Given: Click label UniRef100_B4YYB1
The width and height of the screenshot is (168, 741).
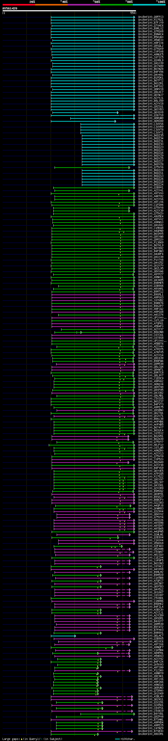Looking at the screenshot, I should pos(151,714).
